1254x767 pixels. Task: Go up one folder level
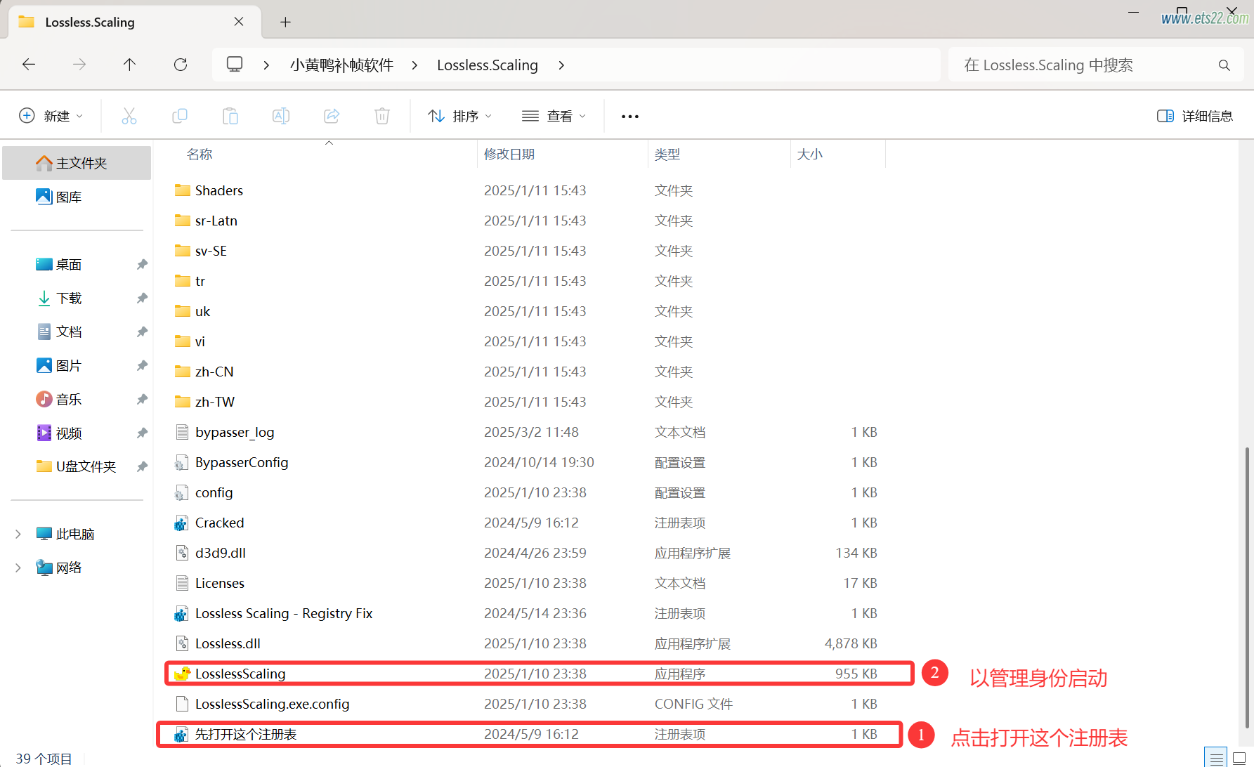pyautogui.click(x=129, y=65)
